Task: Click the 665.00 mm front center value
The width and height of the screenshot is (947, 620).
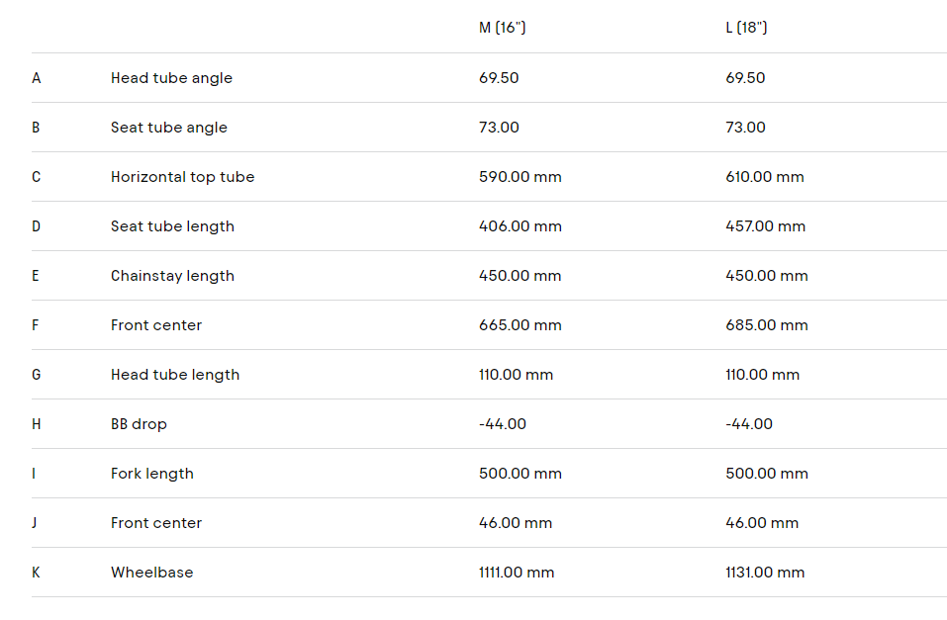Action: pos(520,325)
